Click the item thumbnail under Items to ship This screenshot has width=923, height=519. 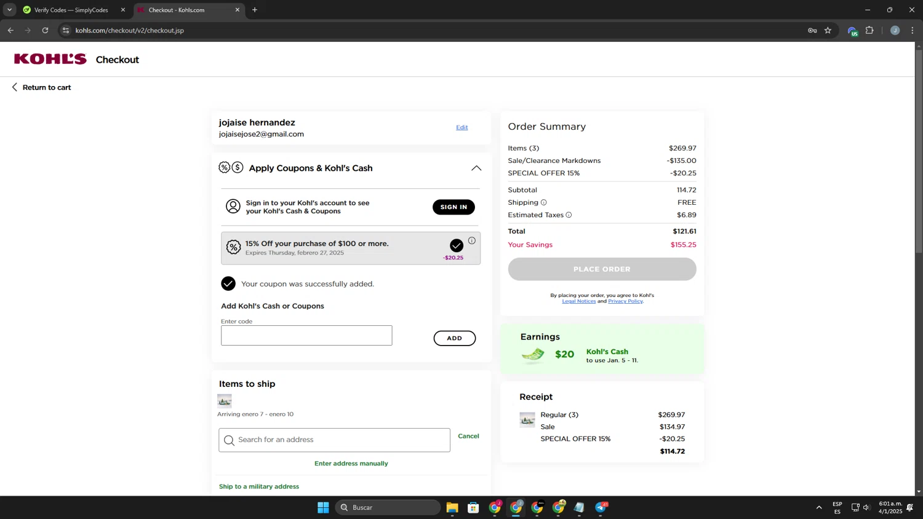point(225,401)
